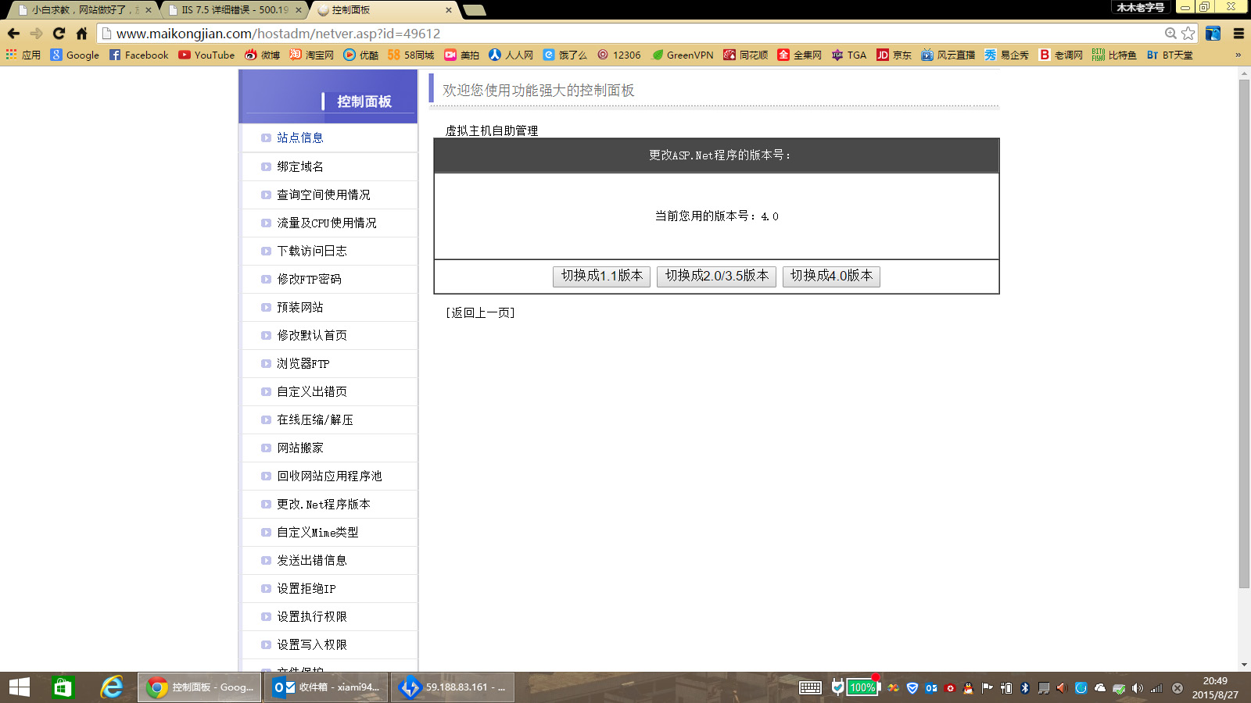Open the YouTube bookmark

pos(206,55)
